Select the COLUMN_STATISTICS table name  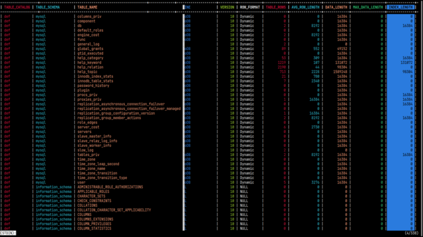click(x=94, y=228)
